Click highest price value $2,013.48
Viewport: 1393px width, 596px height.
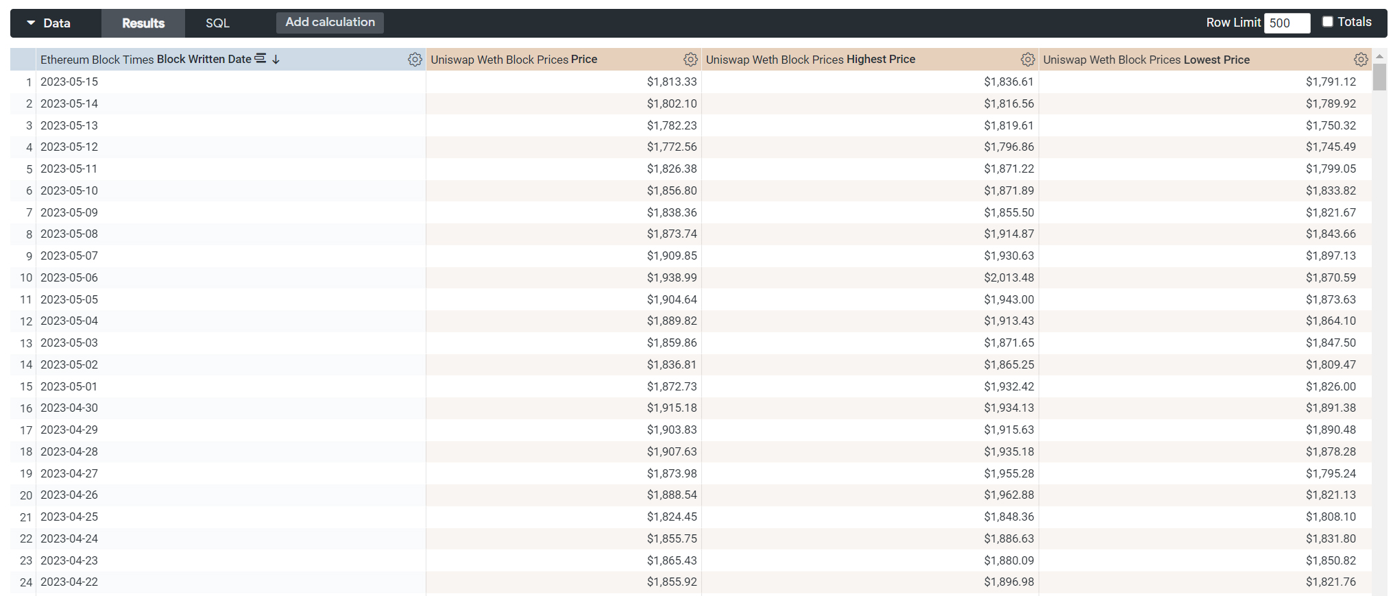(1009, 277)
